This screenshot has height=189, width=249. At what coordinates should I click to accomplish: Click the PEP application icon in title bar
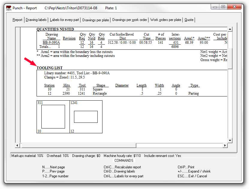click(9, 7)
